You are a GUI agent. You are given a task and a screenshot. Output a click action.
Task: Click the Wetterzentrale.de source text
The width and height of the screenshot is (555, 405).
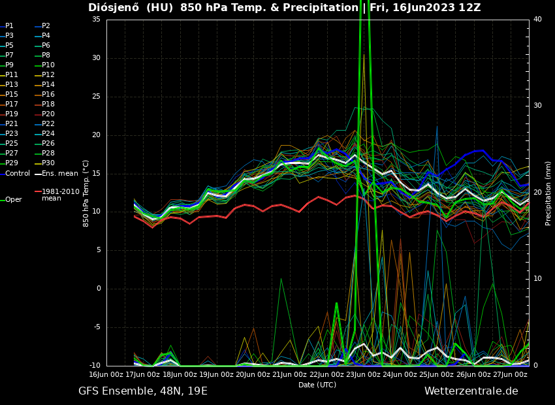tap(471, 391)
